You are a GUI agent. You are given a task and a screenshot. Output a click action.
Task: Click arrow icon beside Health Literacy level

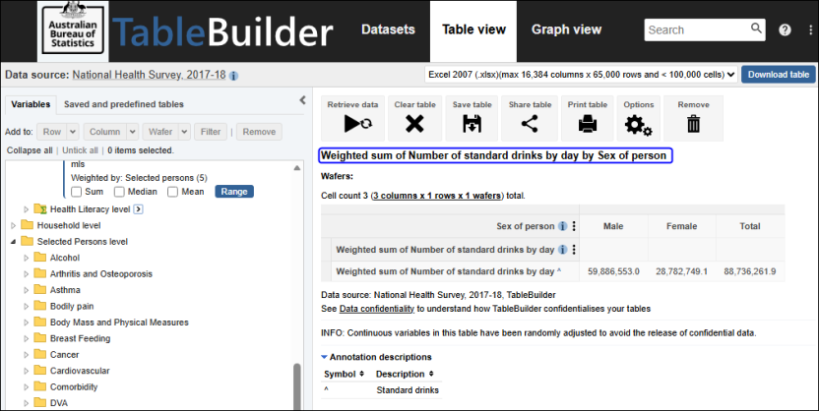point(138,209)
